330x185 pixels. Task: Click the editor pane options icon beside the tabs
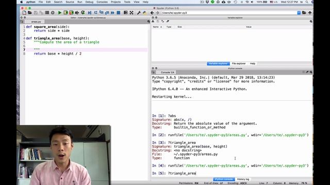point(148,22)
